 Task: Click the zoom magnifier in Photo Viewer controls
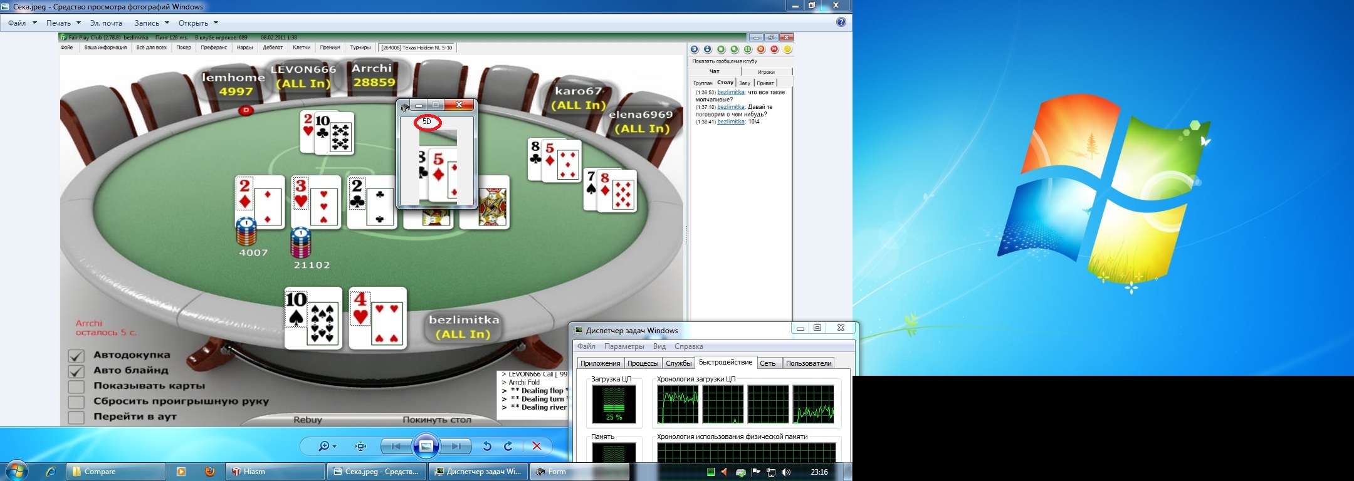click(324, 446)
